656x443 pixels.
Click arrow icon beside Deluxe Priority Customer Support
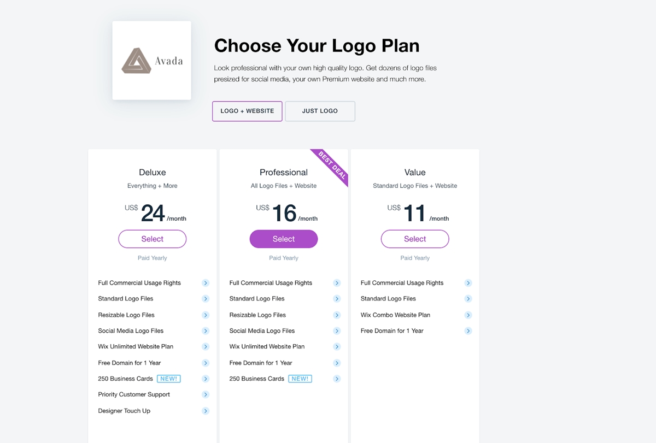[206, 394]
